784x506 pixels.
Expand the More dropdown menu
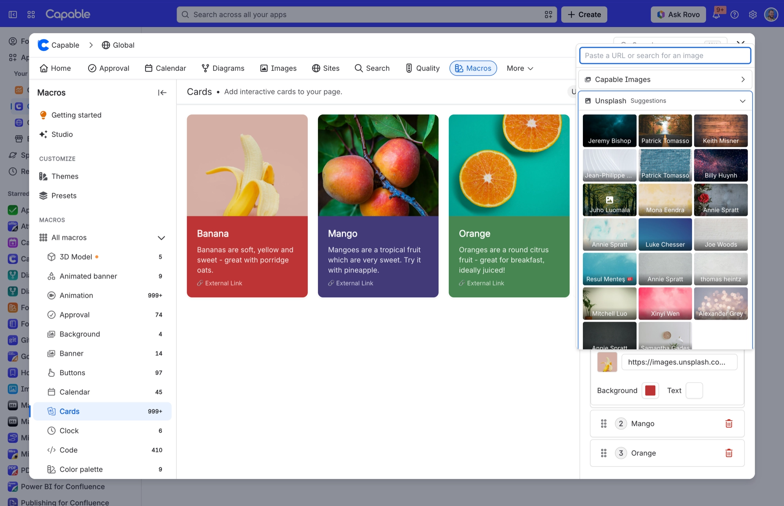[x=520, y=68]
